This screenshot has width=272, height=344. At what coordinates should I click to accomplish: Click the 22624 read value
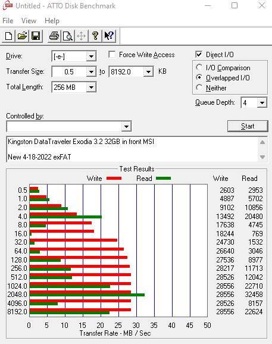point(254,312)
